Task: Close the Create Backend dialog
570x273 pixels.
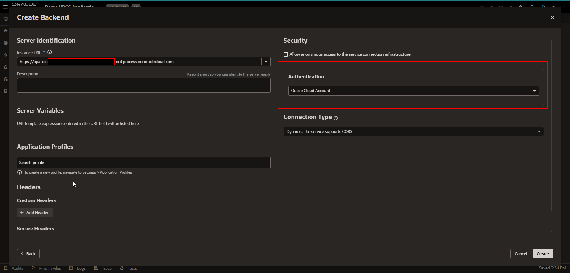Action: 552,17
